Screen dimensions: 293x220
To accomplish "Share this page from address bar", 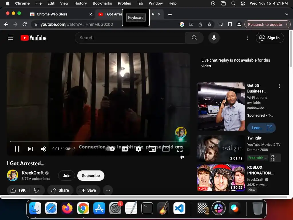I will click(200, 24).
